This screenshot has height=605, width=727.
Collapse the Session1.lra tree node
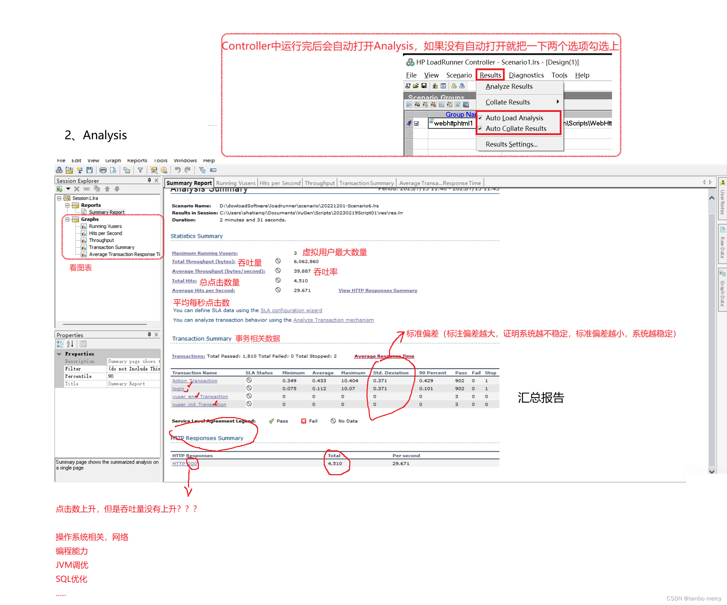click(59, 198)
